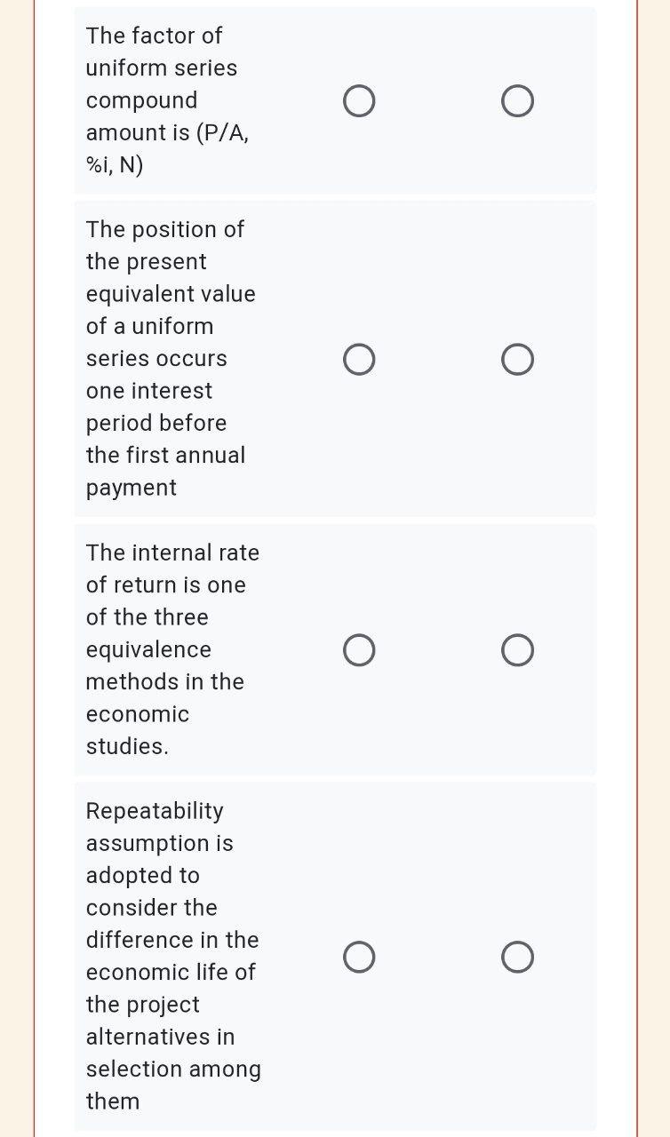Select the second radio button for the (P/A, %i, N) question
Viewport: 670px width, 1137px height.
point(517,100)
